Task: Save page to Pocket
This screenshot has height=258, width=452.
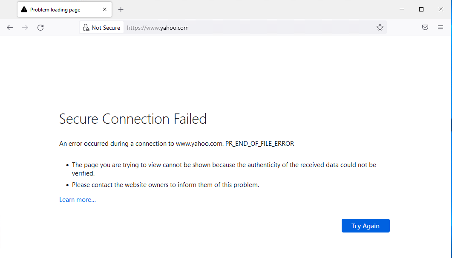Action: click(x=425, y=28)
